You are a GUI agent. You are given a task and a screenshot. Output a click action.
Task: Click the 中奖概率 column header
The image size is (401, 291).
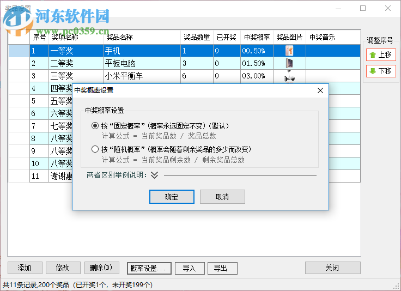pyautogui.click(x=257, y=38)
